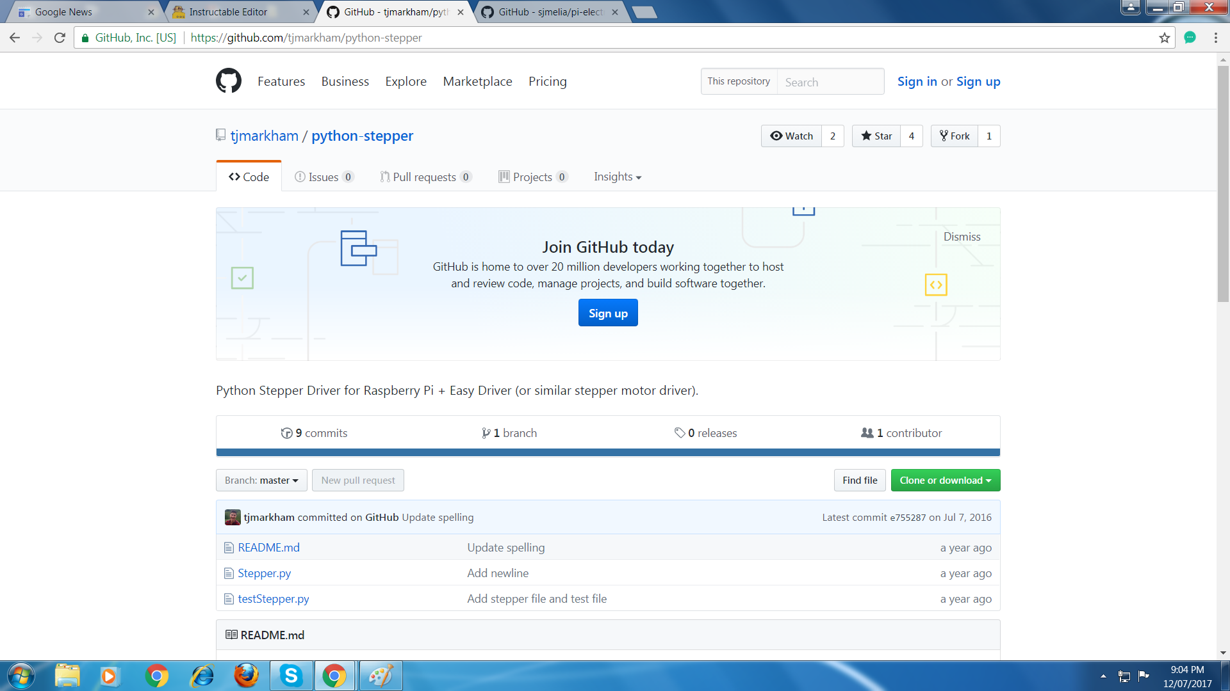Dismiss the Join GitHub banner
Image resolution: width=1230 pixels, height=691 pixels.
coord(962,237)
